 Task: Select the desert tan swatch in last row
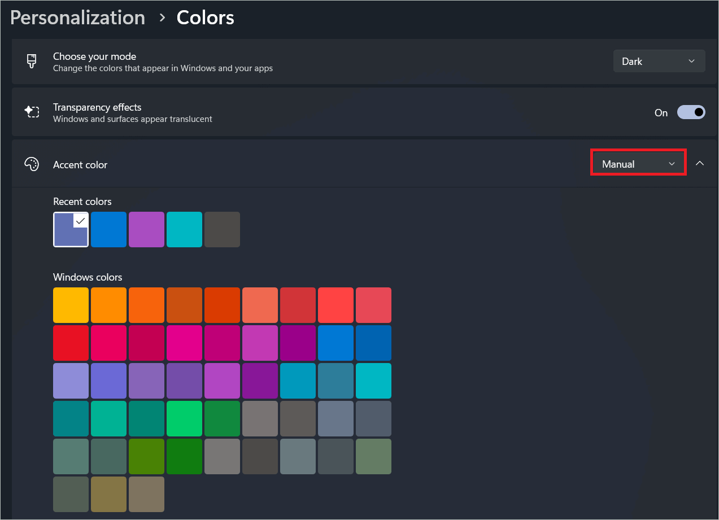point(146,494)
